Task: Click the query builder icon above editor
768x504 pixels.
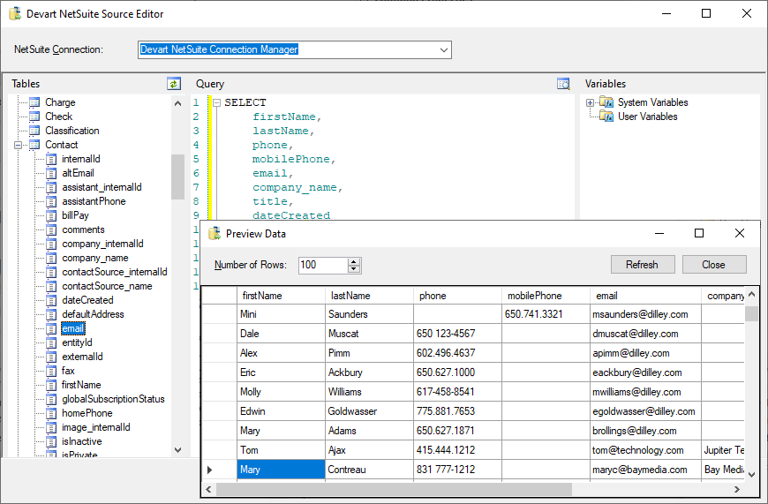Action: click(x=563, y=84)
